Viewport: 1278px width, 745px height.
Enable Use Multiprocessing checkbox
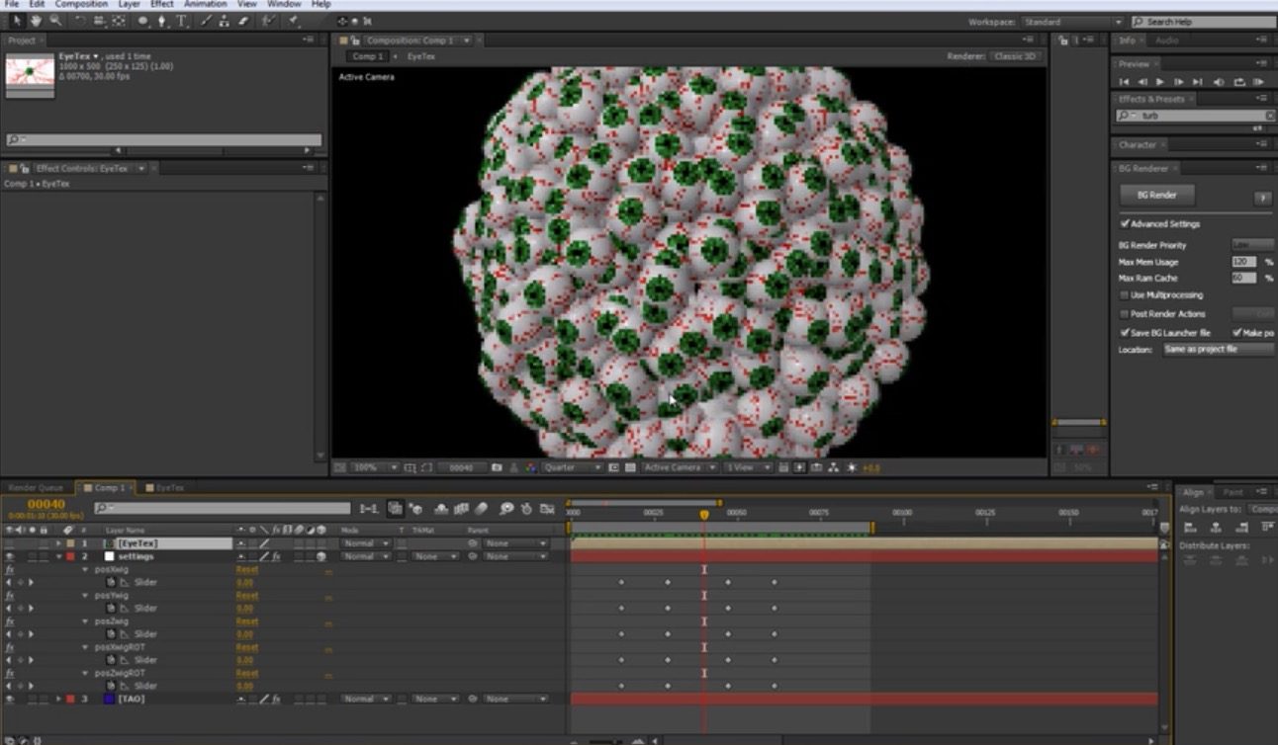coord(1125,295)
